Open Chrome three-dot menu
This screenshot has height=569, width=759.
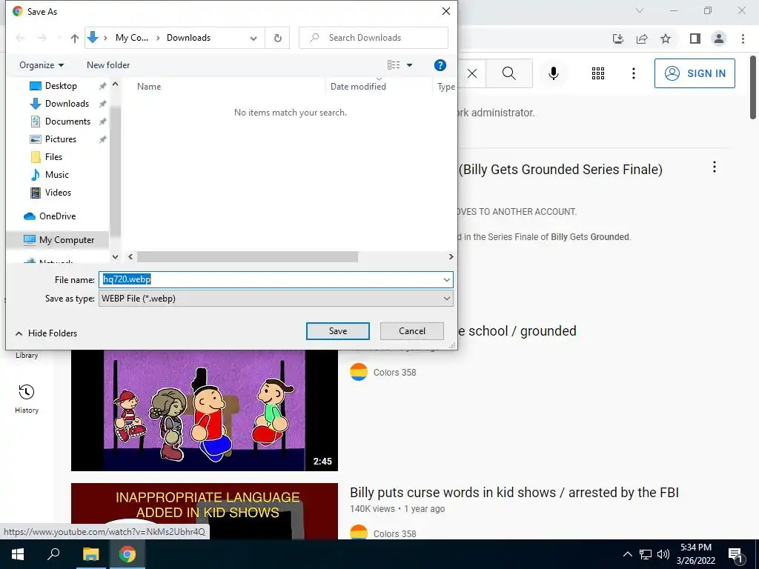[743, 39]
